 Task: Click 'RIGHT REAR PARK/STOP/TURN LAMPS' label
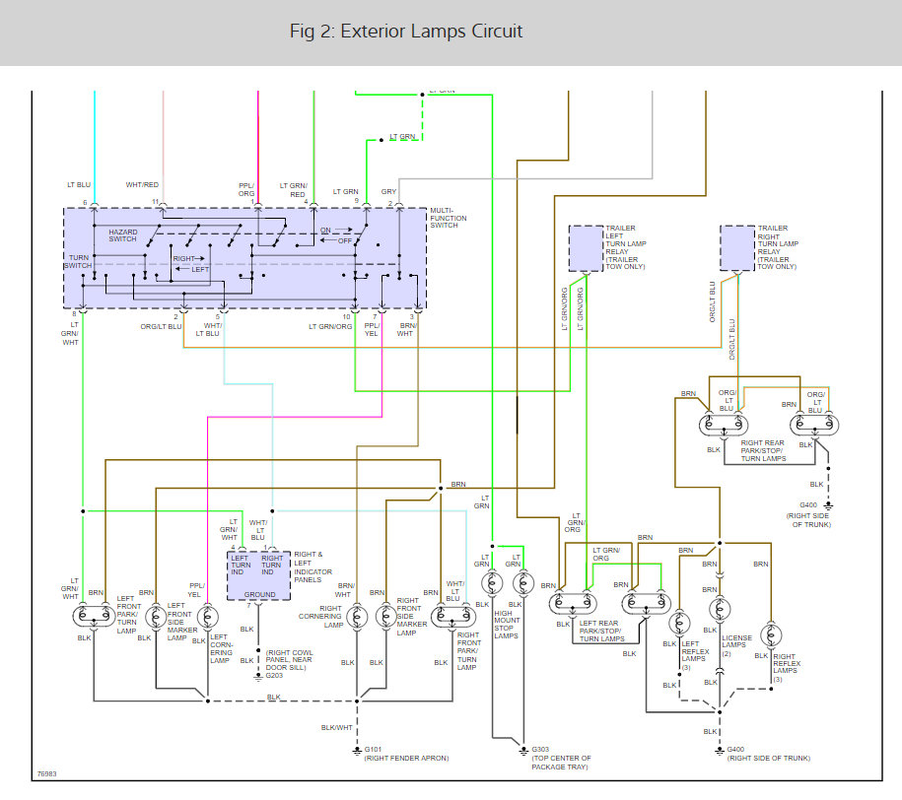pos(763,451)
